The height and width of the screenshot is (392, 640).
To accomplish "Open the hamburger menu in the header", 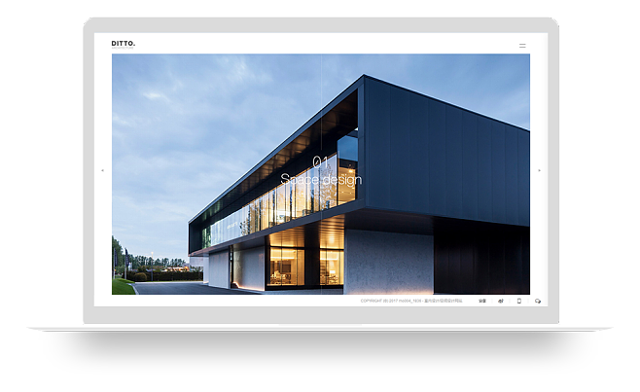I will pyautogui.click(x=522, y=46).
